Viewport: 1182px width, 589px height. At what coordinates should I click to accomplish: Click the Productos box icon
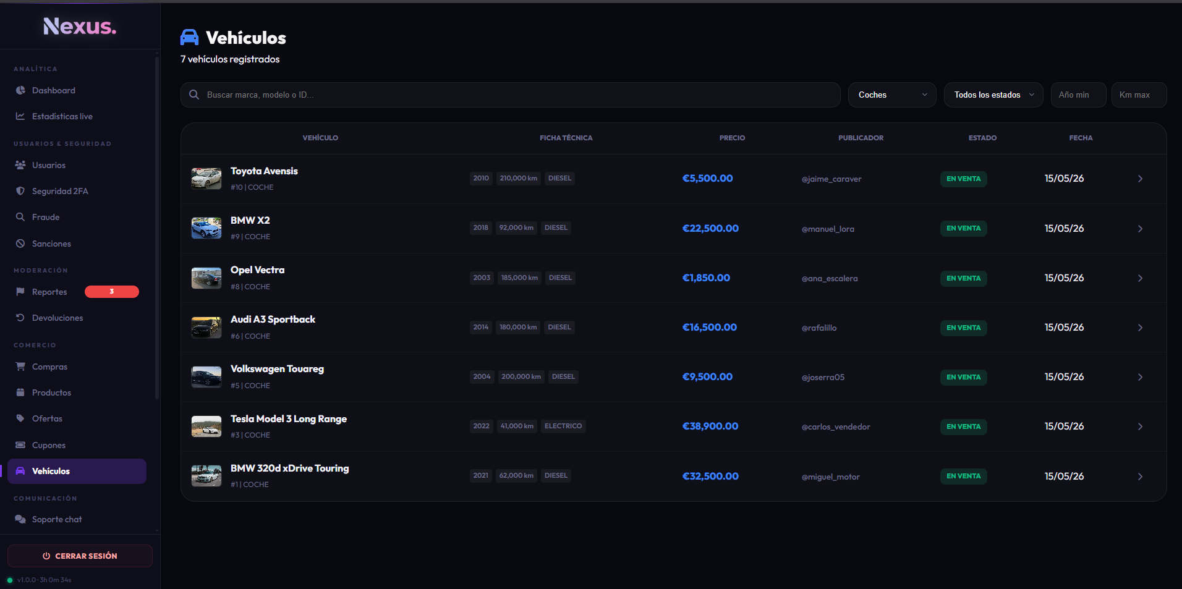[20, 392]
